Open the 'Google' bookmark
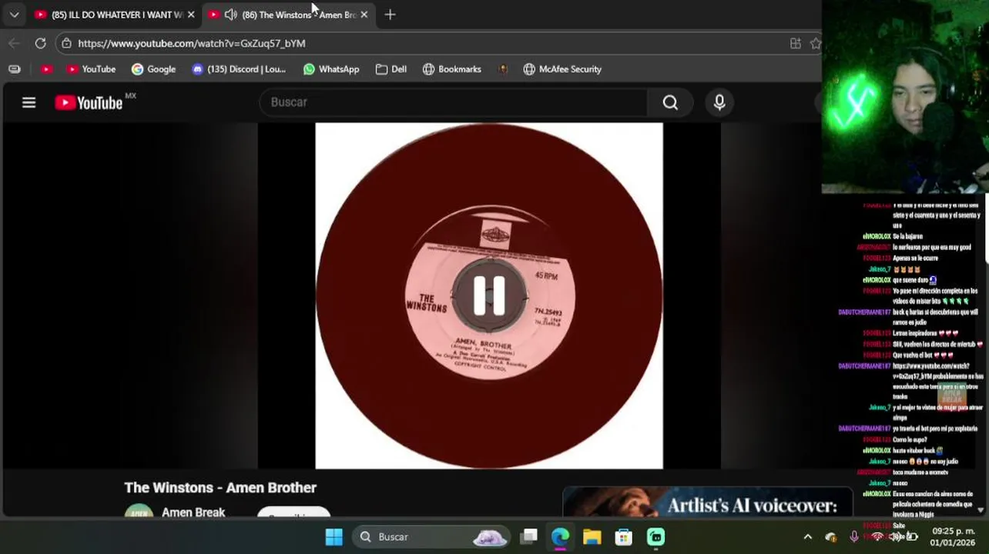Viewport: 989px width, 554px height. tap(153, 69)
